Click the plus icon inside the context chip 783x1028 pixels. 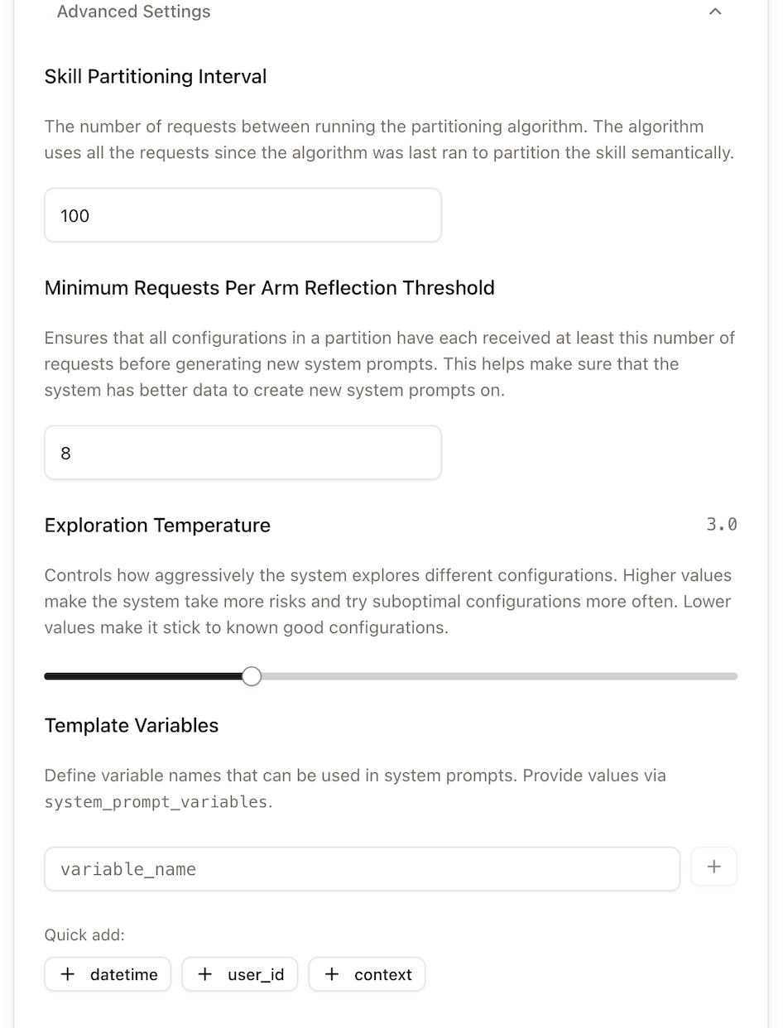331,974
